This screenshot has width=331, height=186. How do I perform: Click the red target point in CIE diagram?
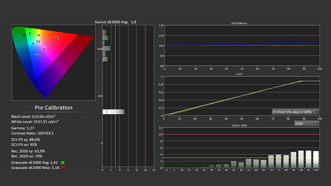57,38
